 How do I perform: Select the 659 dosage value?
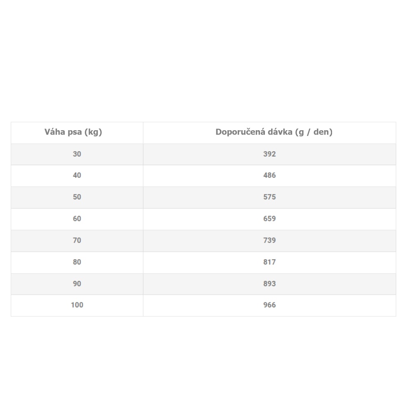tap(269, 219)
